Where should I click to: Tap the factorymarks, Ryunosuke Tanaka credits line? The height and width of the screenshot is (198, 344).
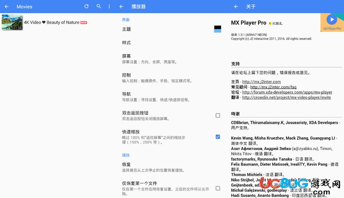tap(273, 159)
